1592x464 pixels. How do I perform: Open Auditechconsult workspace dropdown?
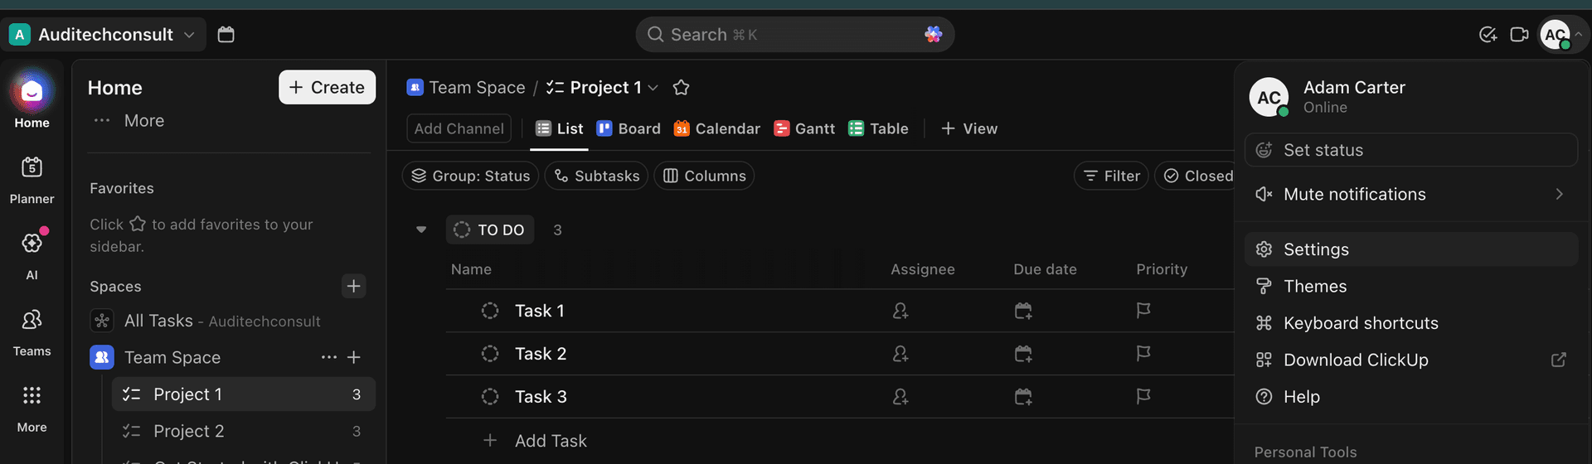pyautogui.click(x=104, y=35)
